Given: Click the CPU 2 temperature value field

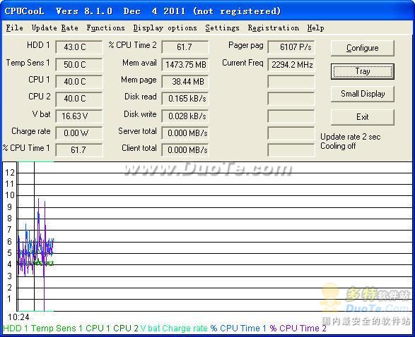Looking at the screenshot, I should point(78,99).
